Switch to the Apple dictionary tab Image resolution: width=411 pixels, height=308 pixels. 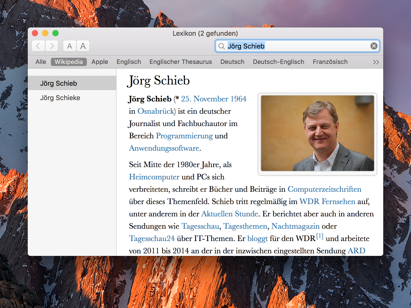pos(100,62)
